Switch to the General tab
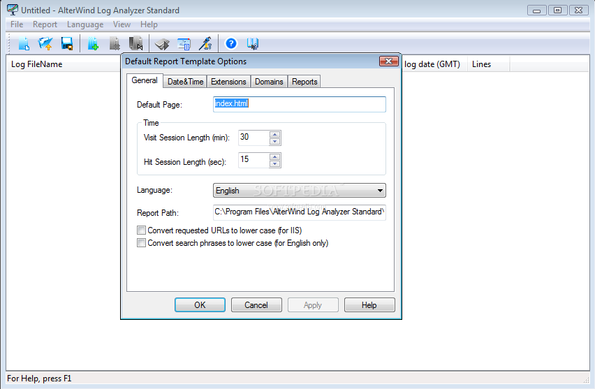595x389 pixels. click(x=145, y=80)
